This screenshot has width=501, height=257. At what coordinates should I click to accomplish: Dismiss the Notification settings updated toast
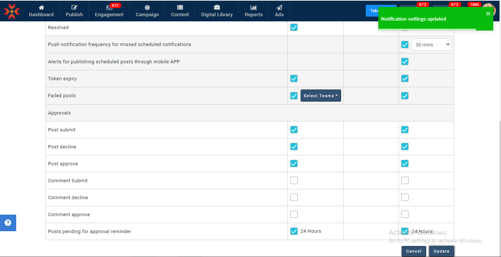488,14
